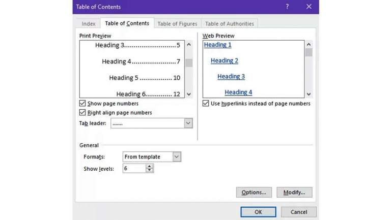392x220 pixels.
Task: Click Heading 5 entry in Print Preview
Action: click(145, 78)
